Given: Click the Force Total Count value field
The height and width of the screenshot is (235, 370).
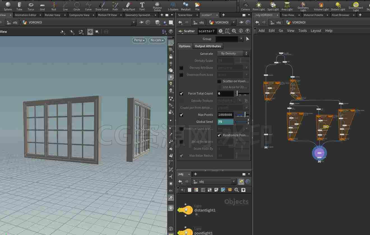Looking at the screenshot, I should tap(225, 93).
